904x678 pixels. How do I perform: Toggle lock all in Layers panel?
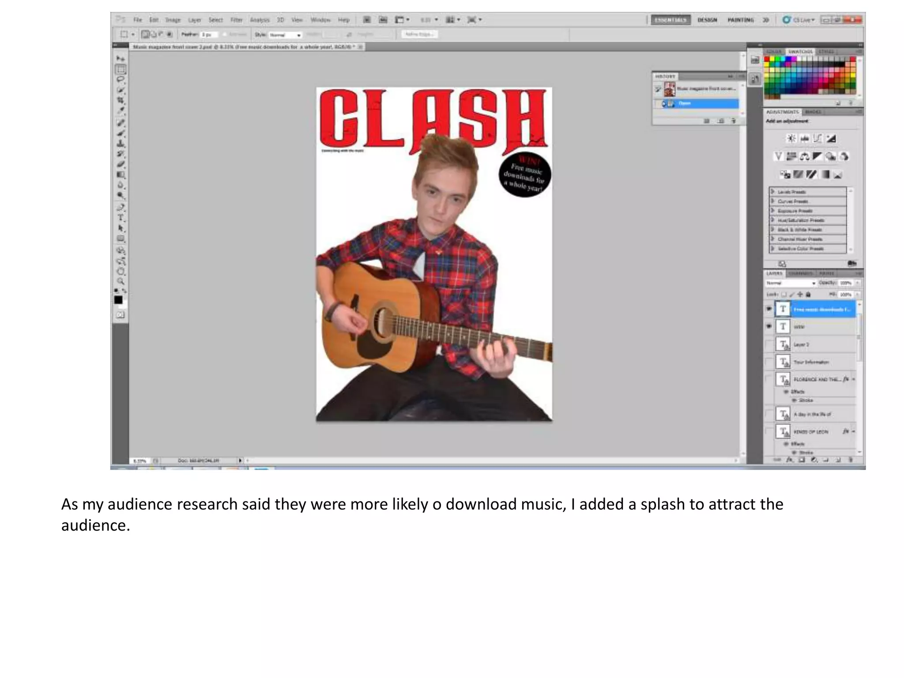pos(808,294)
